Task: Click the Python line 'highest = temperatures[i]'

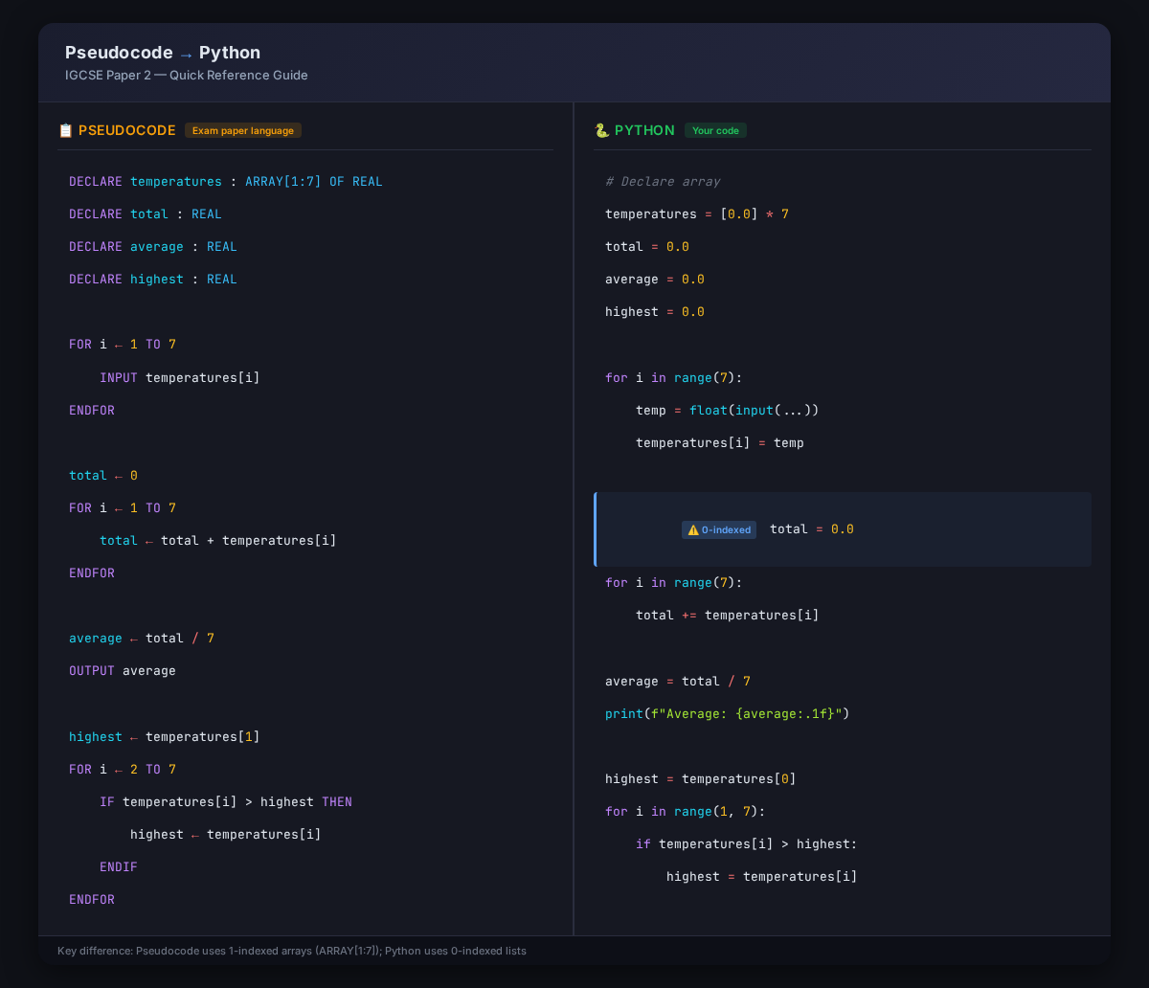Action: (762, 877)
